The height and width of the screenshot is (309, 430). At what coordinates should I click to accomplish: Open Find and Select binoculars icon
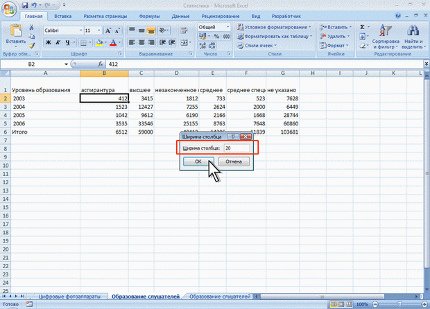(413, 36)
